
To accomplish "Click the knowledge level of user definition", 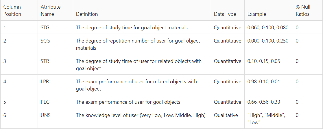I will click(x=141, y=115).
